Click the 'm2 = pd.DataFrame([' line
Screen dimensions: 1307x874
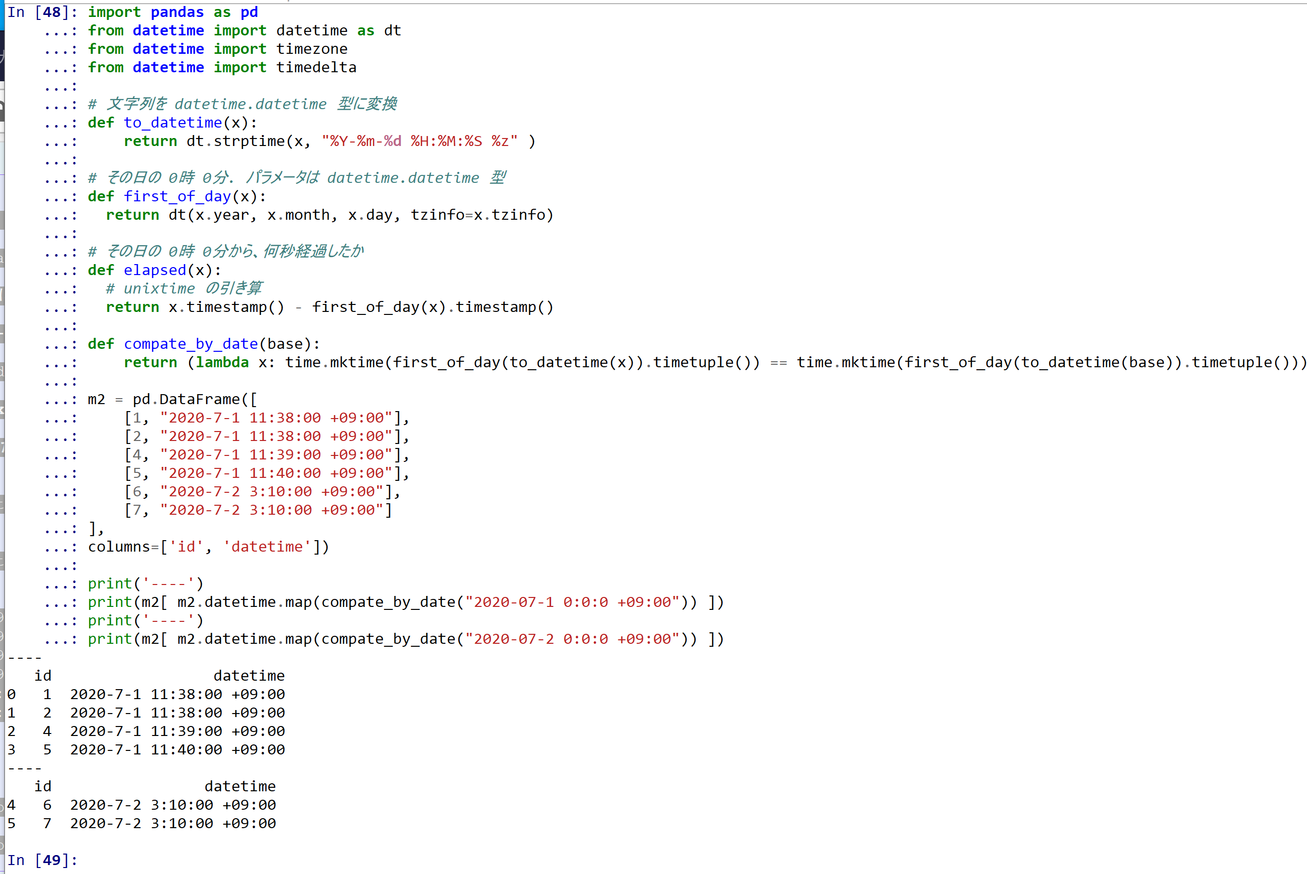[172, 399]
